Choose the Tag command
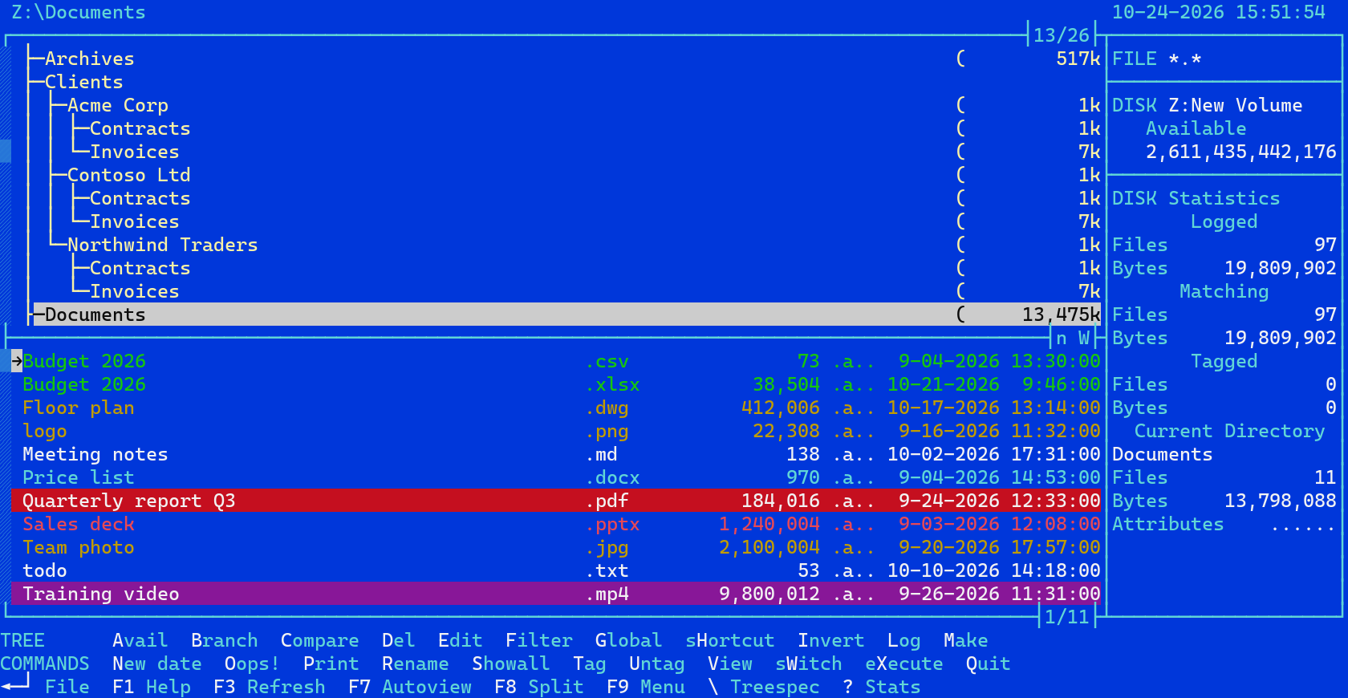 [590, 664]
